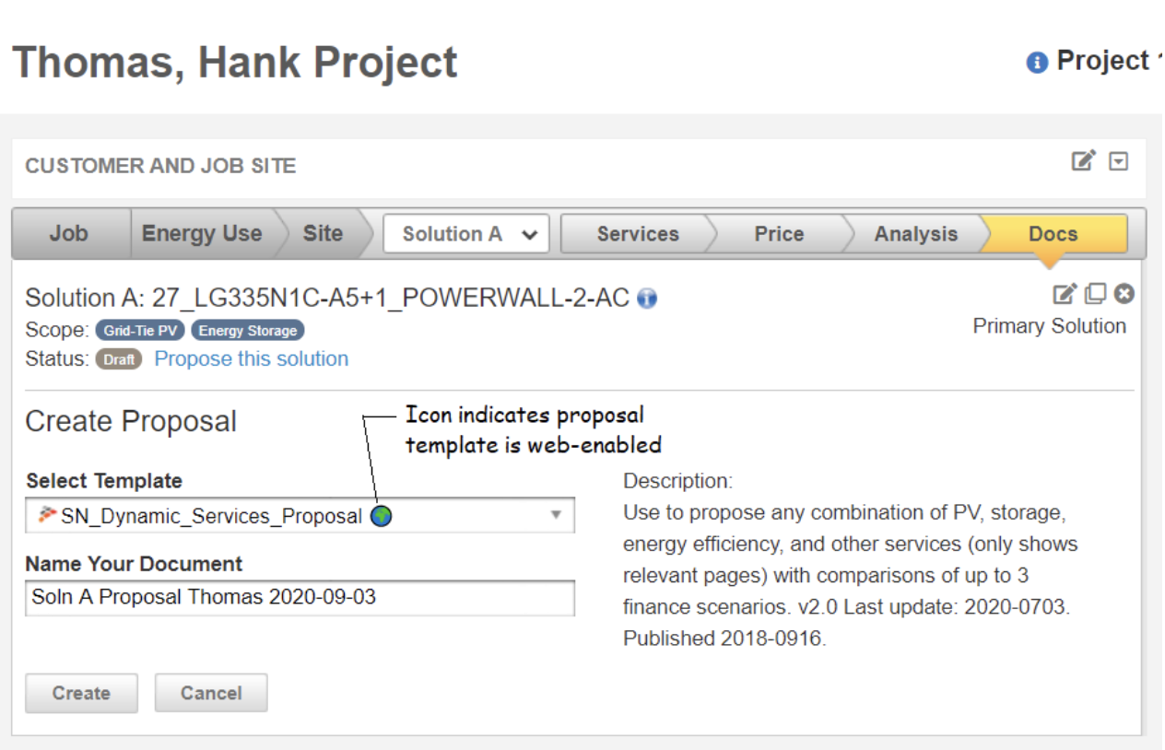Viewport: 1165px width, 750px height.
Task: Click the Propose this solution link
Action: tap(252, 359)
